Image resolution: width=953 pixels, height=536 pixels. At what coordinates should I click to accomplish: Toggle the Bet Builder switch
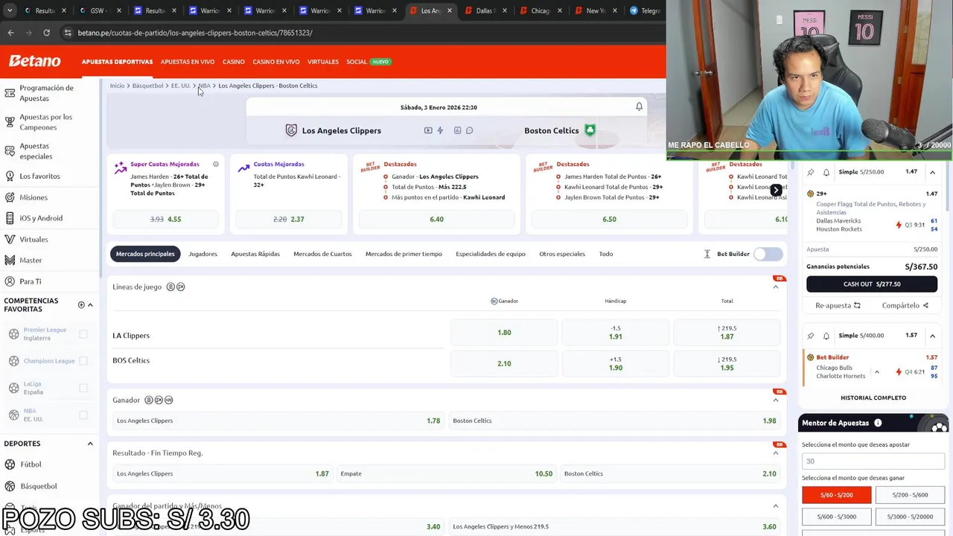(x=768, y=254)
